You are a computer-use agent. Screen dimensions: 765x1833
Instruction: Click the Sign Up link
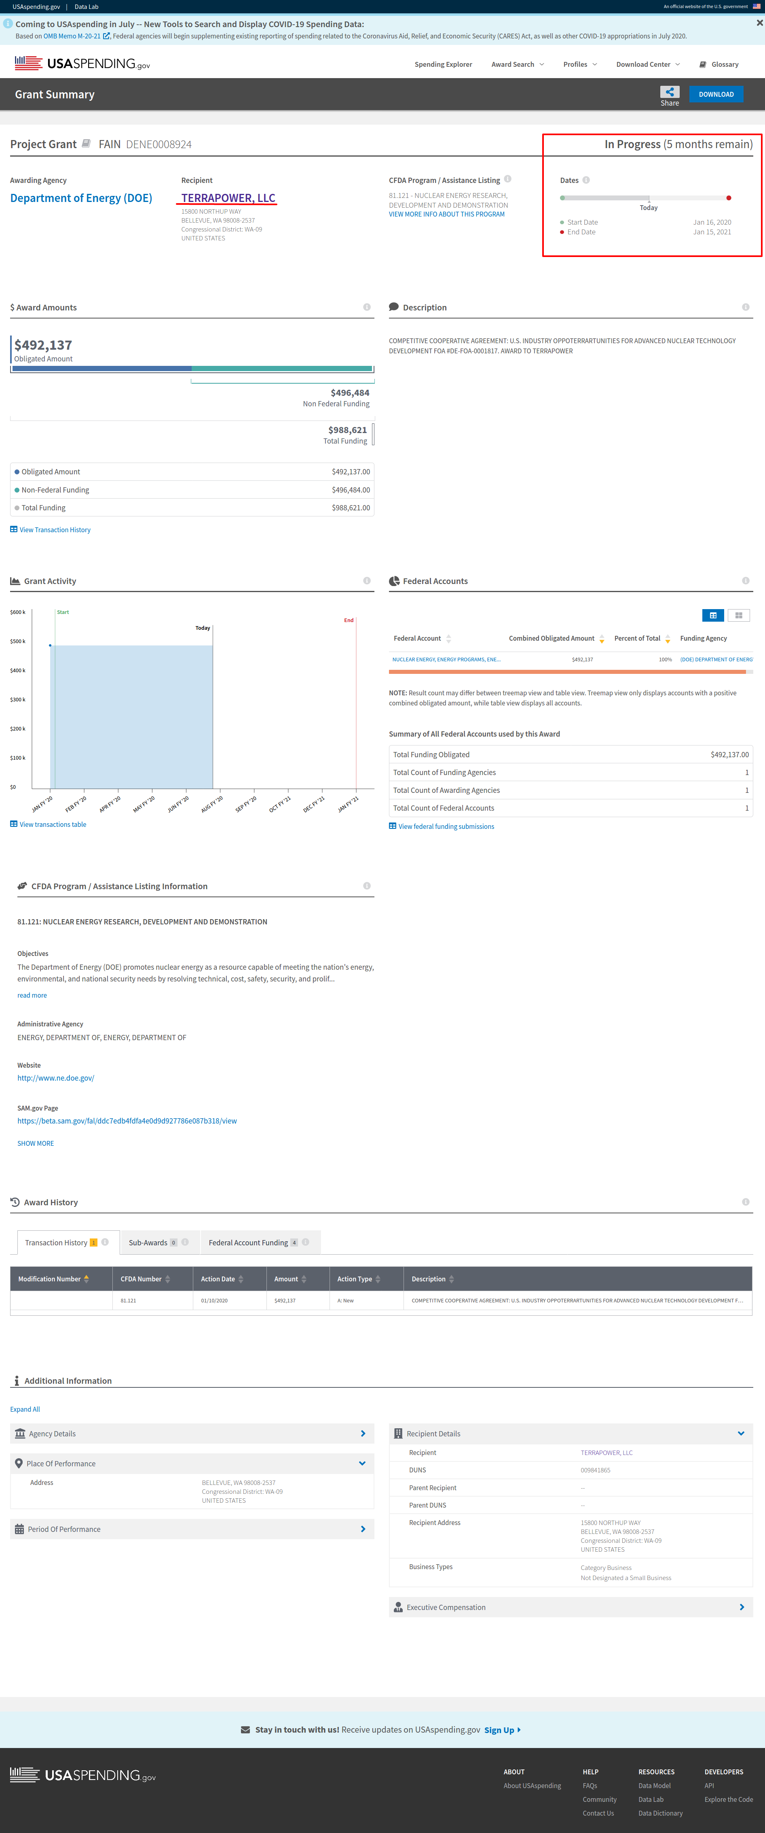(x=502, y=1730)
